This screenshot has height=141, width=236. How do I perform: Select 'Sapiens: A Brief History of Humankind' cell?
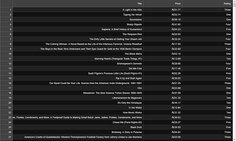[x=78, y=29]
